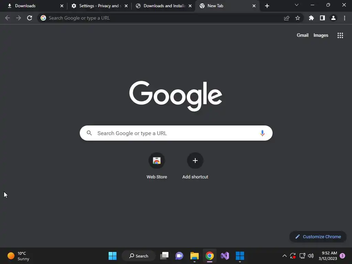
Task: Open taskbar Search
Action: (139, 256)
